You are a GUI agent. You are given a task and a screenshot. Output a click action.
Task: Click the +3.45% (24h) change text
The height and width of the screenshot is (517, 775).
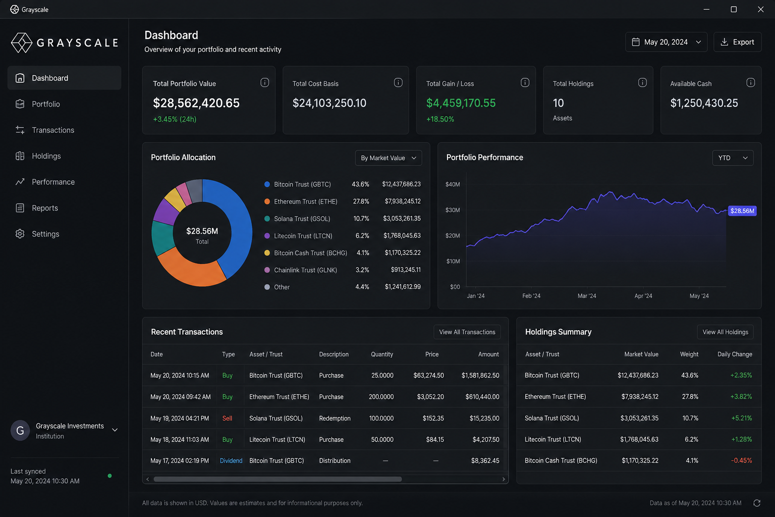coord(175,119)
